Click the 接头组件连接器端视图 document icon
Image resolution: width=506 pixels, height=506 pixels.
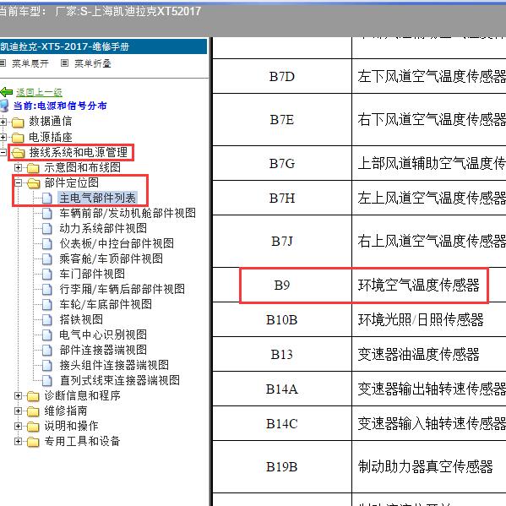(x=47, y=365)
